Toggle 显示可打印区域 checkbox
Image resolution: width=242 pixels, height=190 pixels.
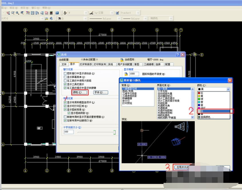point(65,106)
